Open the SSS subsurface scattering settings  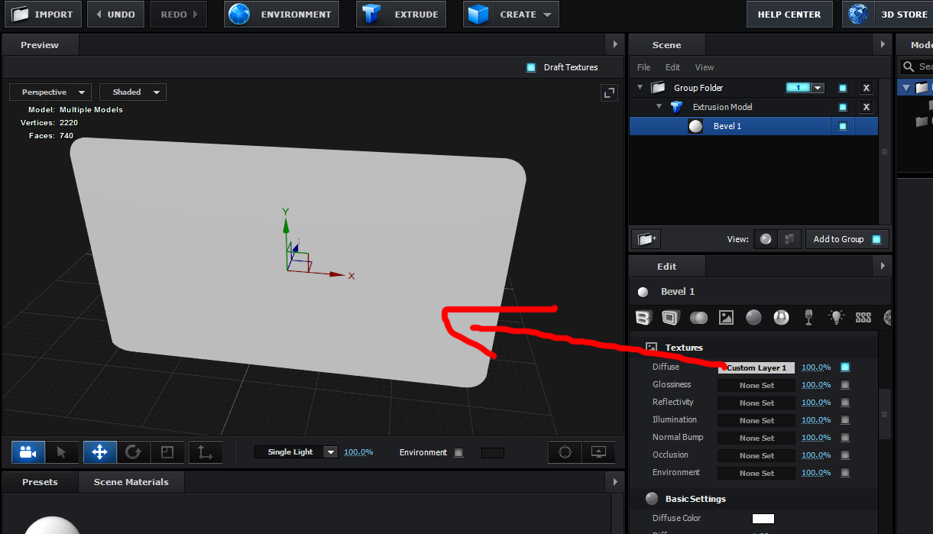click(x=863, y=317)
